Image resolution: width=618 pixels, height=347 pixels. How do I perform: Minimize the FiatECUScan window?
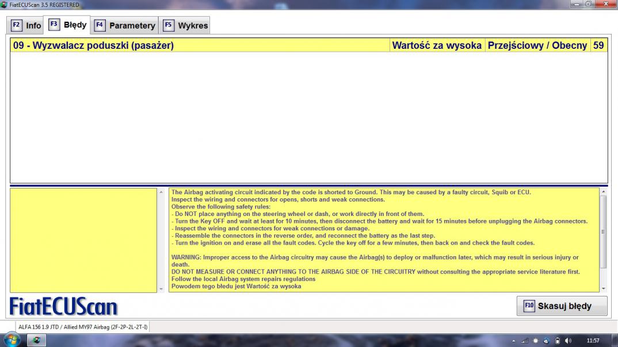tap(577, 4)
